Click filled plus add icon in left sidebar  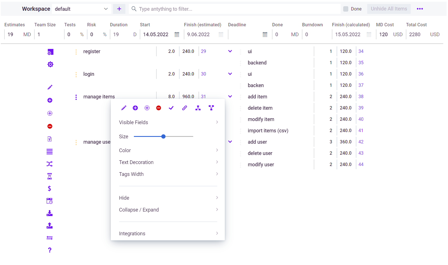point(50,100)
